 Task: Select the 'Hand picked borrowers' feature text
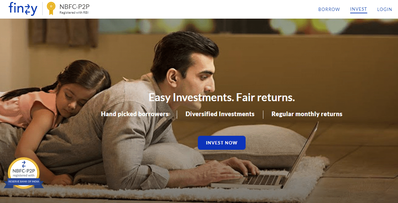(135, 114)
